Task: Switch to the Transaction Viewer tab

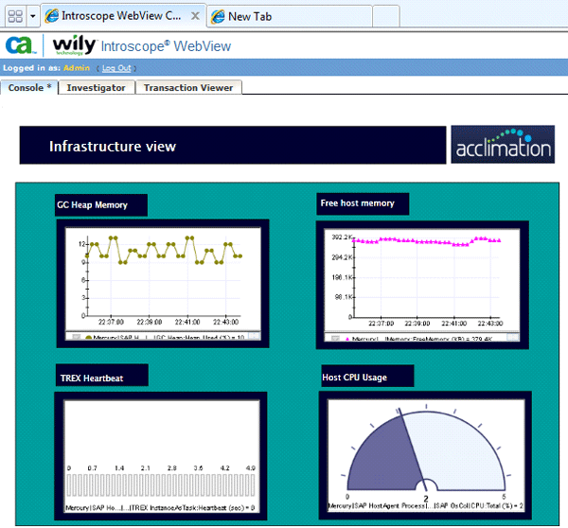Action: click(x=188, y=88)
